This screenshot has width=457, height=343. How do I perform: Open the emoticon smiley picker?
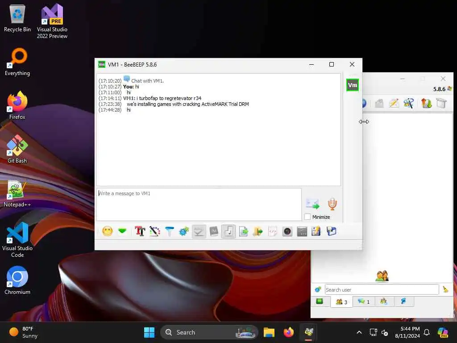point(107,231)
